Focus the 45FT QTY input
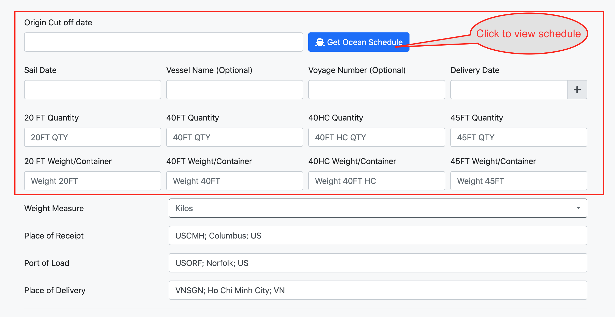 tap(519, 137)
